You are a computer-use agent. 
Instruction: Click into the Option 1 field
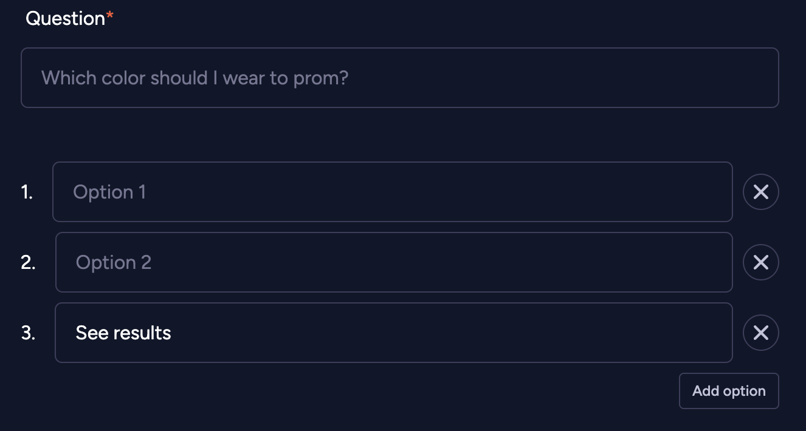coord(393,192)
